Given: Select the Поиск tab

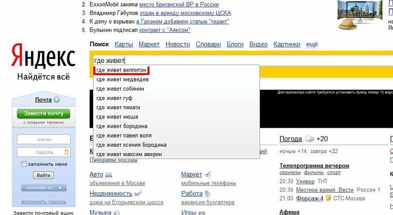Looking at the screenshot, I should point(99,44).
